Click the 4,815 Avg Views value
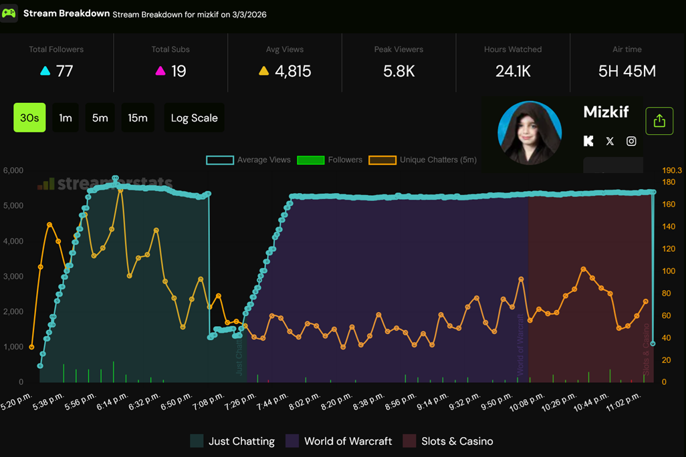The image size is (686, 457). pyautogui.click(x=293, y=71)
